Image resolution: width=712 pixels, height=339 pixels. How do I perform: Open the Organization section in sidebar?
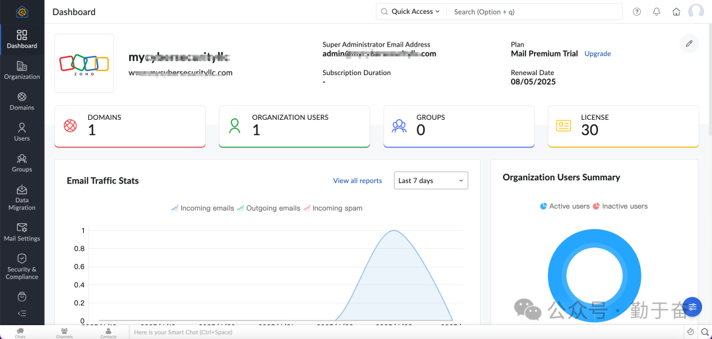[x=22, y=70]
